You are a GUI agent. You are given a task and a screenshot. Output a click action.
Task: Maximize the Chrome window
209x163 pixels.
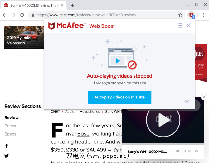tap(197, 5)
